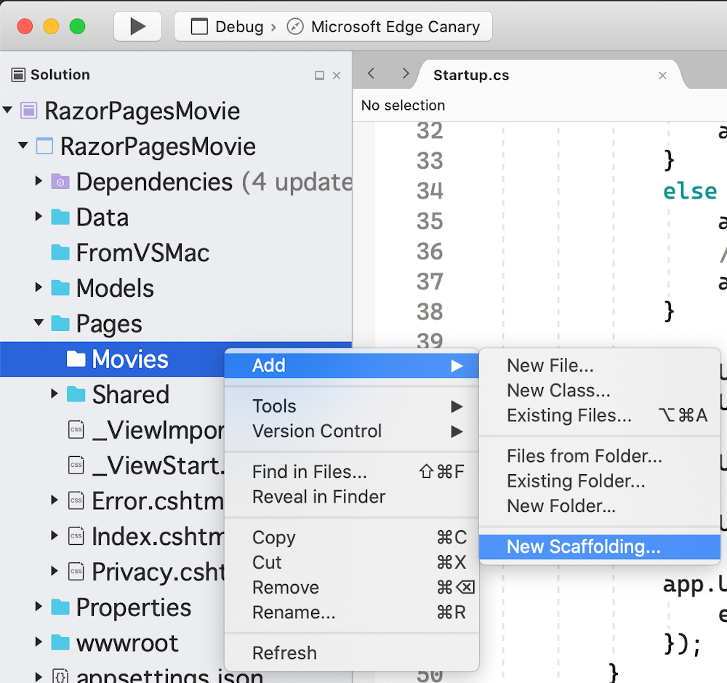Image resolution: width=727 pixels, height=683 pixels.
Task: Click the back navigation arrow above the editor
Action: (371, 73)
